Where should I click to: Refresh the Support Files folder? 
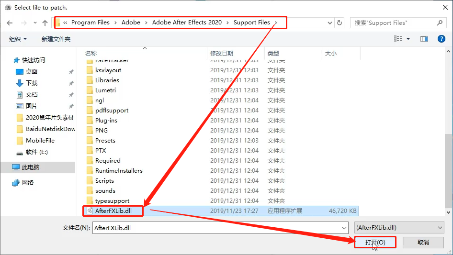click(x=340, y=23)
